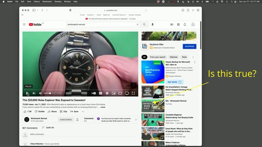Open the Wristwatch Revival channel name link
Viewport: 262px width, 147px height.
39,118
